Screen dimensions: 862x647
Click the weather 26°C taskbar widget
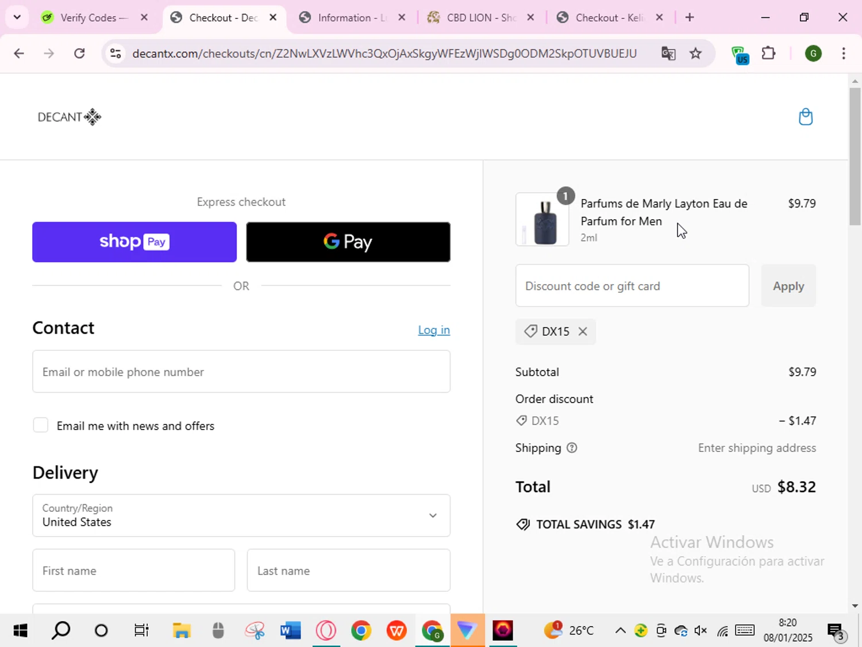pos(569,631)
